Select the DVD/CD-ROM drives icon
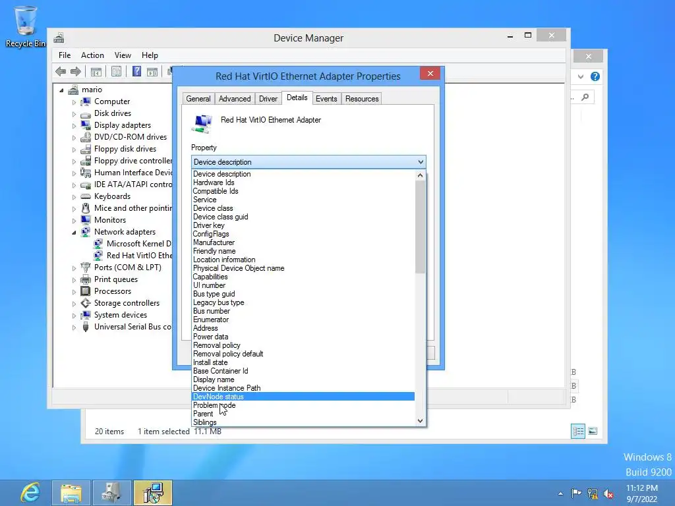 [86, 137]
